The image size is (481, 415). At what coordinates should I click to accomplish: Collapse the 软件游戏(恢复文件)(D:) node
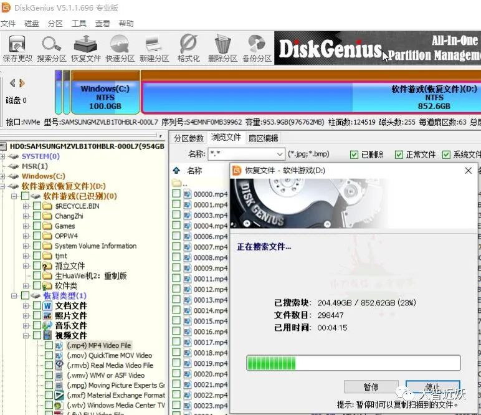tap(2, 186)
